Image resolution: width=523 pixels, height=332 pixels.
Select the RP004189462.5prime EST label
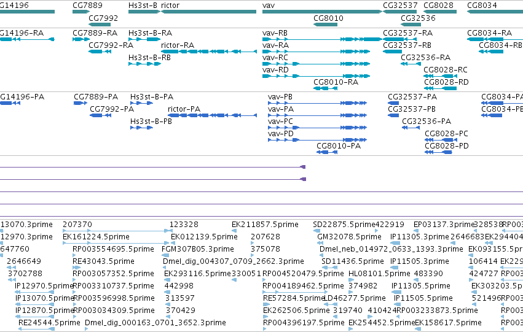pyautogui.click(x=303, y=286)
